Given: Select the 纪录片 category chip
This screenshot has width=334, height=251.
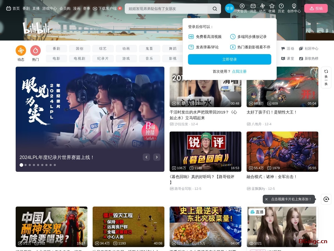Looking at the screenshot, I should 103,59.
